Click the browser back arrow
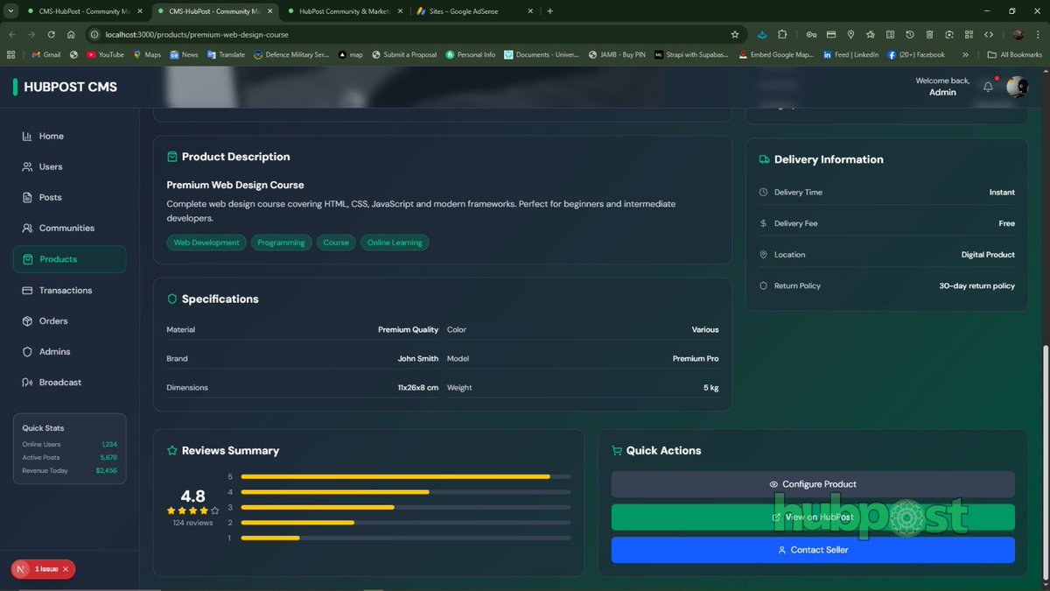The width and height of the screenshot is (1050, 591). pos(12,34)
